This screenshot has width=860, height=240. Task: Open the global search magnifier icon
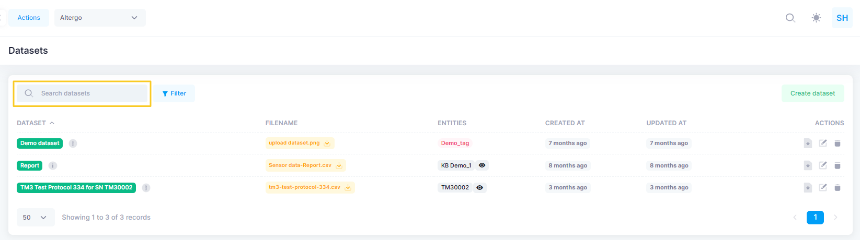(790, 18)
